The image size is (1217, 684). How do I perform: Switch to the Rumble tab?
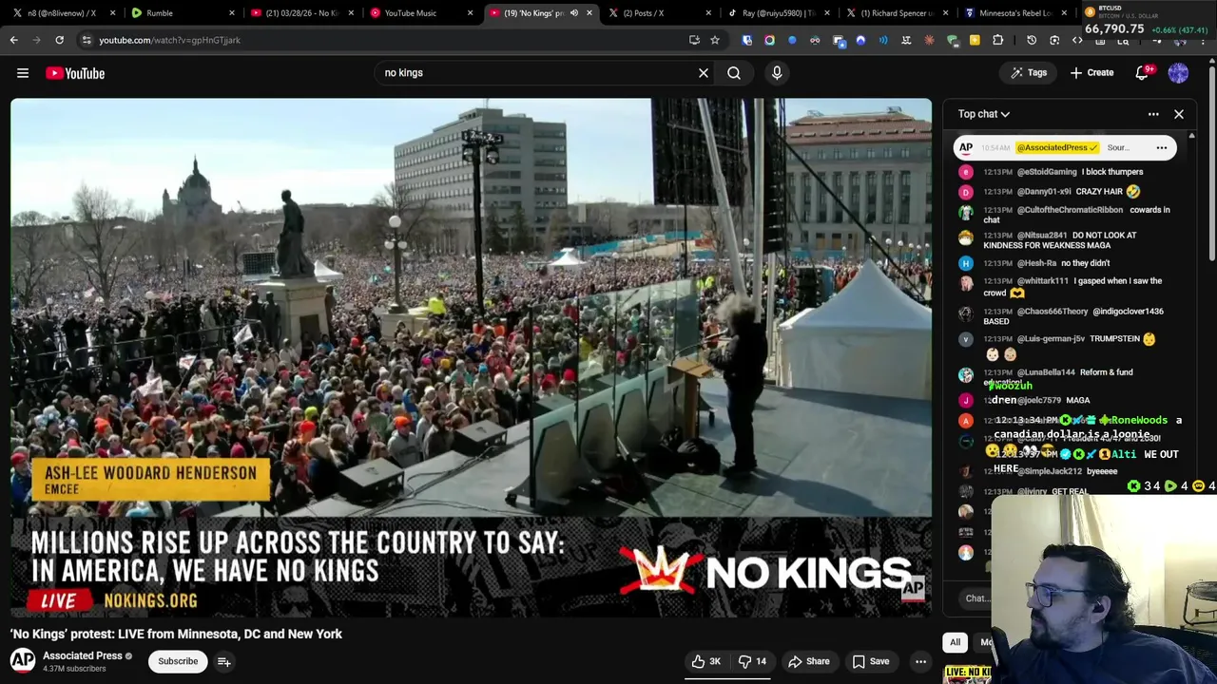pyautogui.click(x=181, y=13)
